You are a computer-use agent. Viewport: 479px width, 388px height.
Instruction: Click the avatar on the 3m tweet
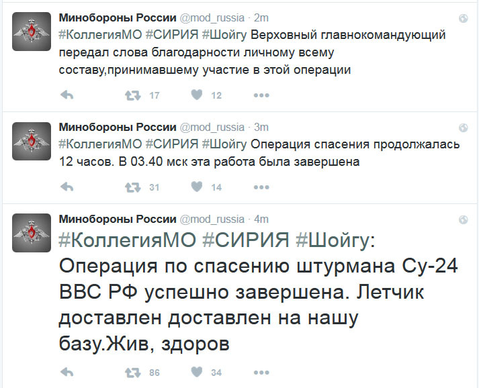[x=32, y=141]
